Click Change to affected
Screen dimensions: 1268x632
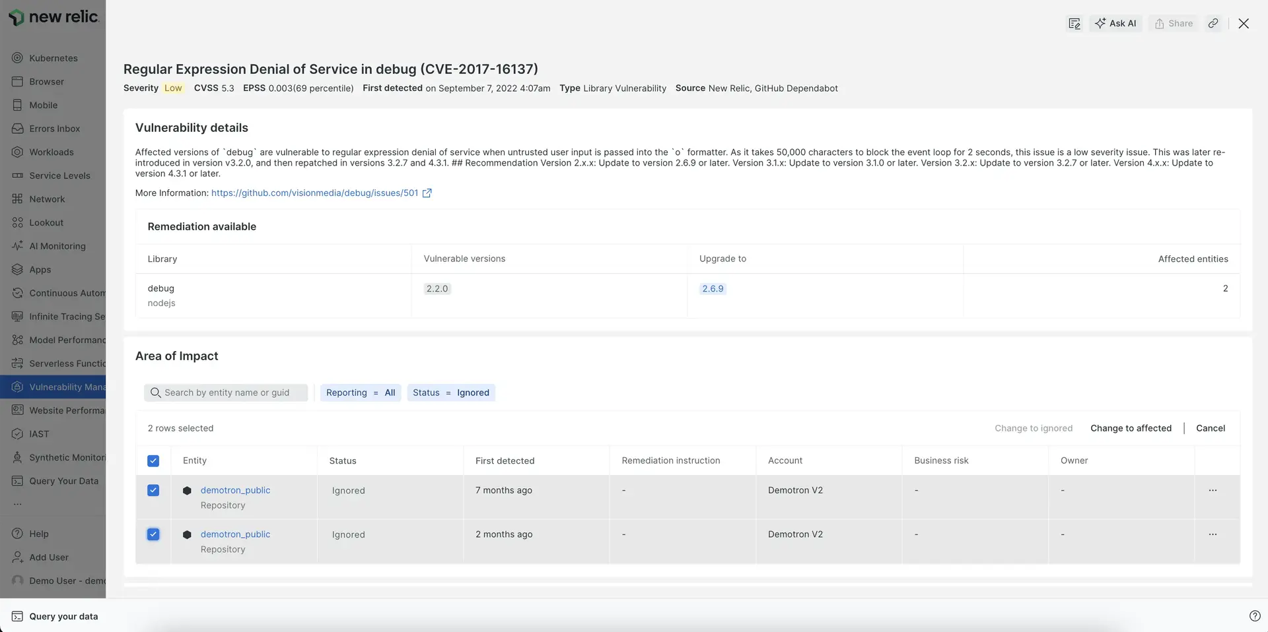[1131, 428]
